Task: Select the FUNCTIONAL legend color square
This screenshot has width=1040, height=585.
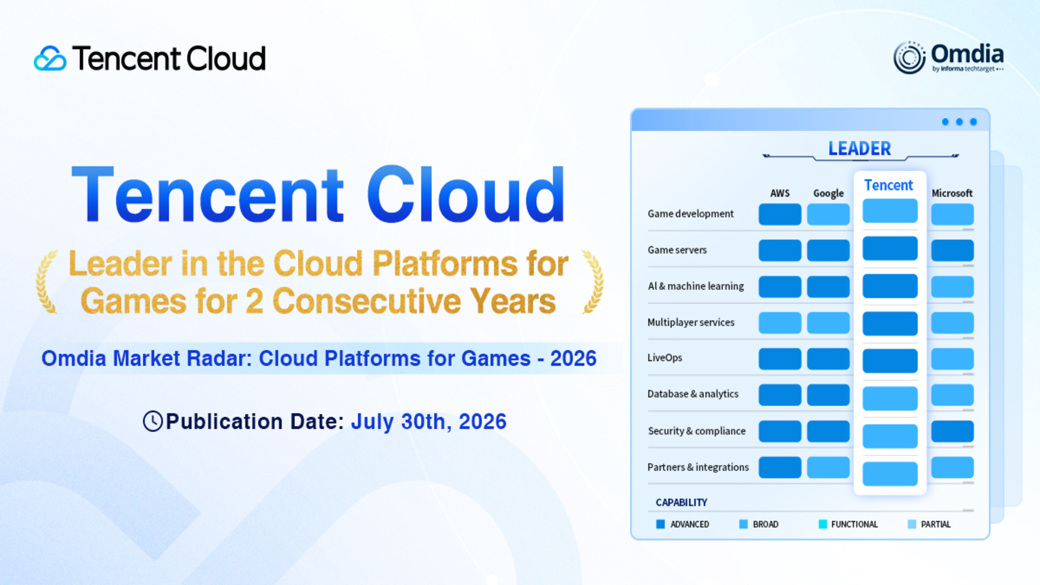Action: point(823,524)
